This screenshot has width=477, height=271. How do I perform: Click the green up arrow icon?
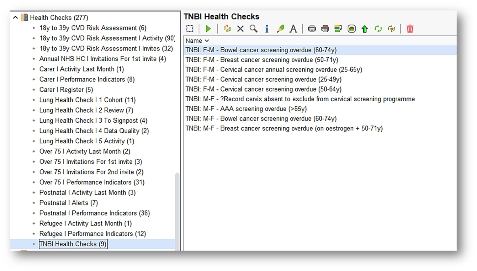[365, 29]
